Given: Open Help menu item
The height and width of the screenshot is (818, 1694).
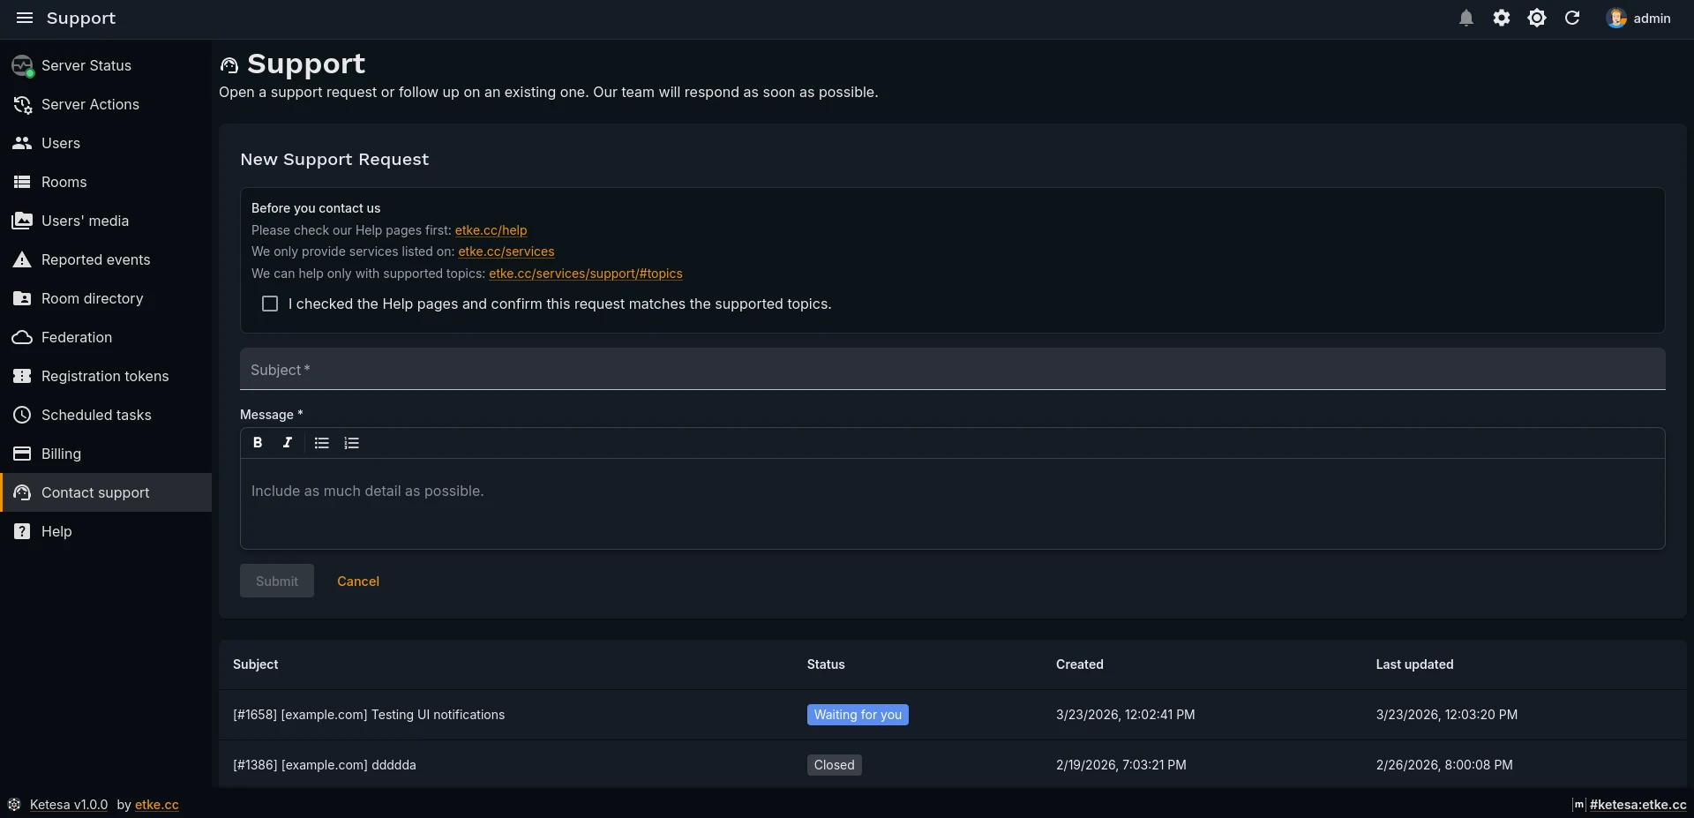Looking at the screenshot, I should 106,531.
